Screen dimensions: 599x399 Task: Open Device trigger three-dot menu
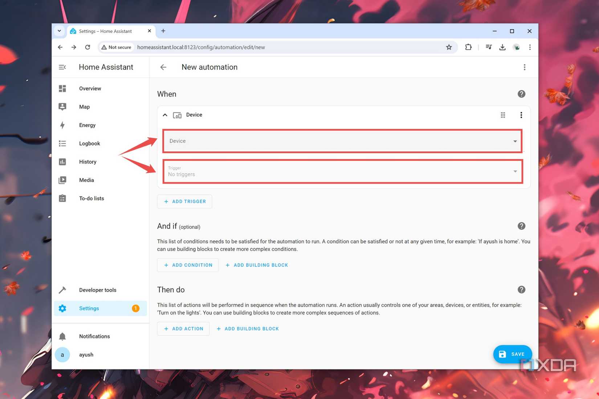pos(521,115)
